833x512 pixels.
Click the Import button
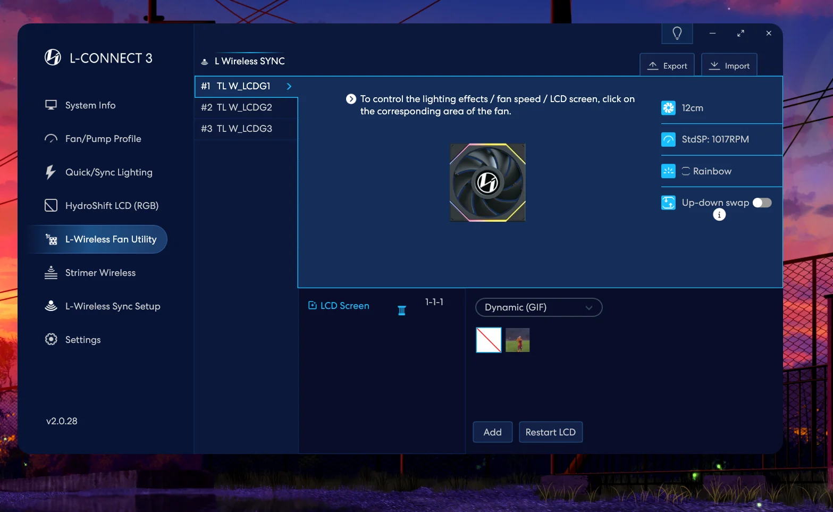coord(729,65)
